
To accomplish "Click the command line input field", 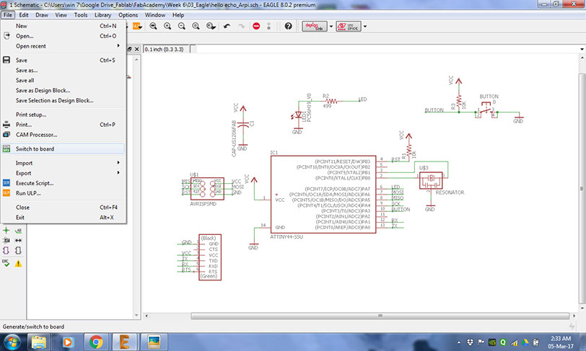I will click(x=387, y=49).
